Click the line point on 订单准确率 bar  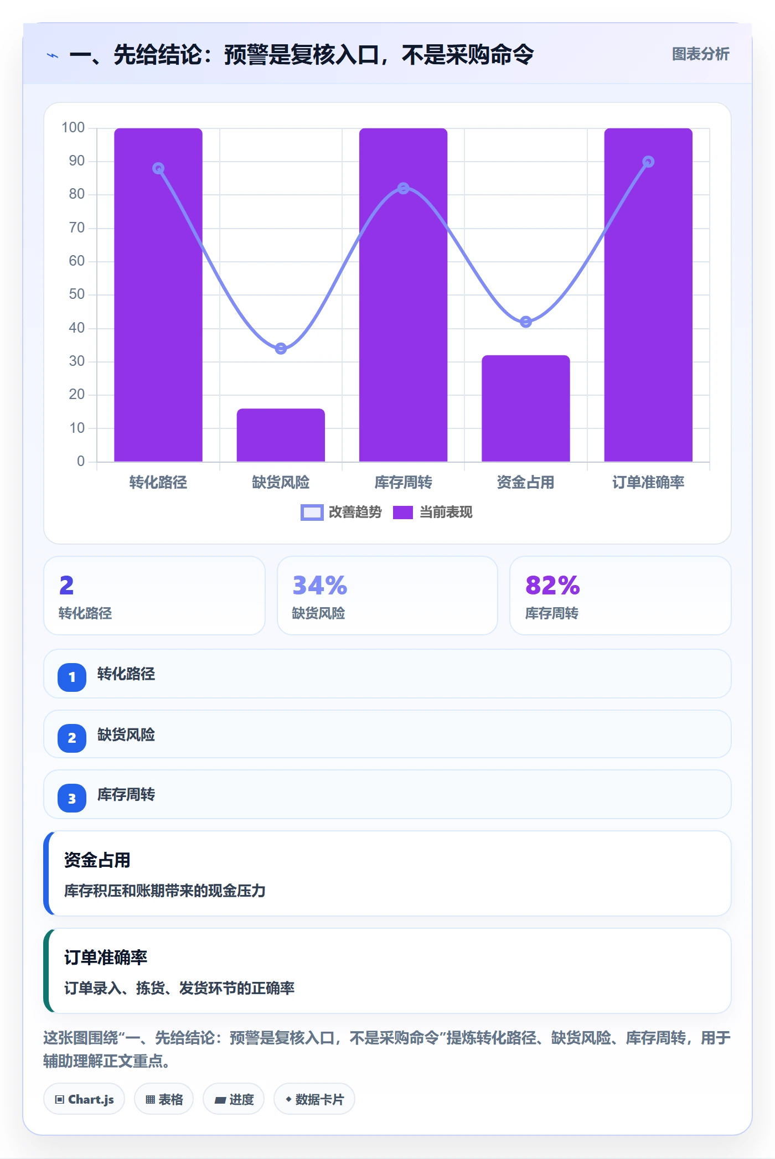[648, 162]
